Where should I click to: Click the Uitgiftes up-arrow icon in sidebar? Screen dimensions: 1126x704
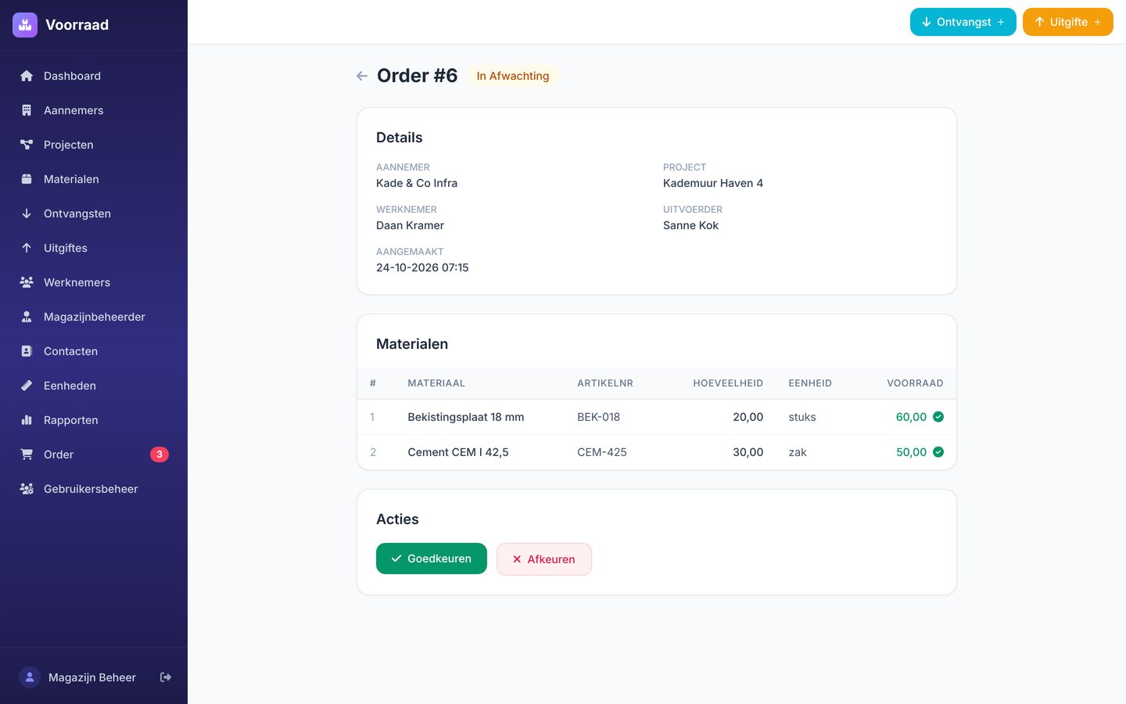[27, 248]
